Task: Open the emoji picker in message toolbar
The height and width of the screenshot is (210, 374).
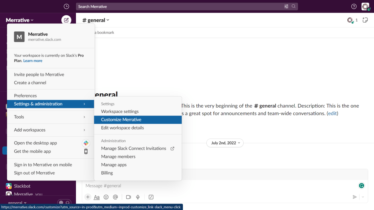Action: tap(106, 197)
